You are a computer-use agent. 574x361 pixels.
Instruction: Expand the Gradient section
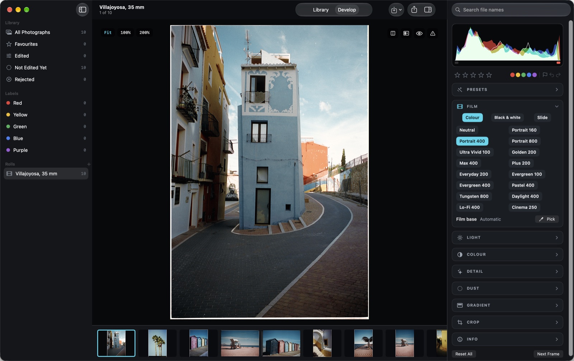(507, 305)
